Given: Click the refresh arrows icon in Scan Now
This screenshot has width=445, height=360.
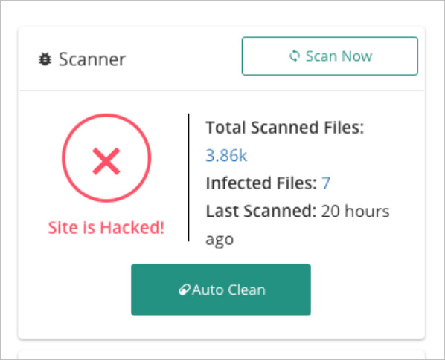Looking at the screenshot, I should pyautogui.click(x=295, y=56).
